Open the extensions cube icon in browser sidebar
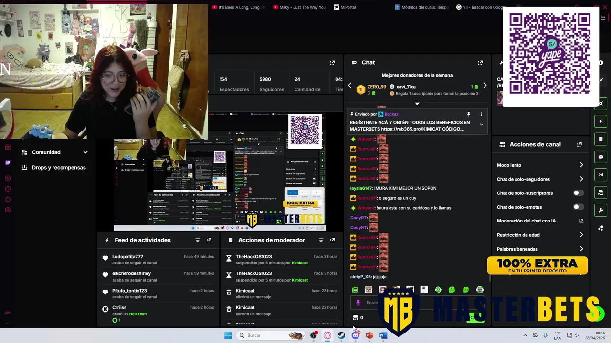The width and height of the screenshot is (611, 343). pos(8,199)
